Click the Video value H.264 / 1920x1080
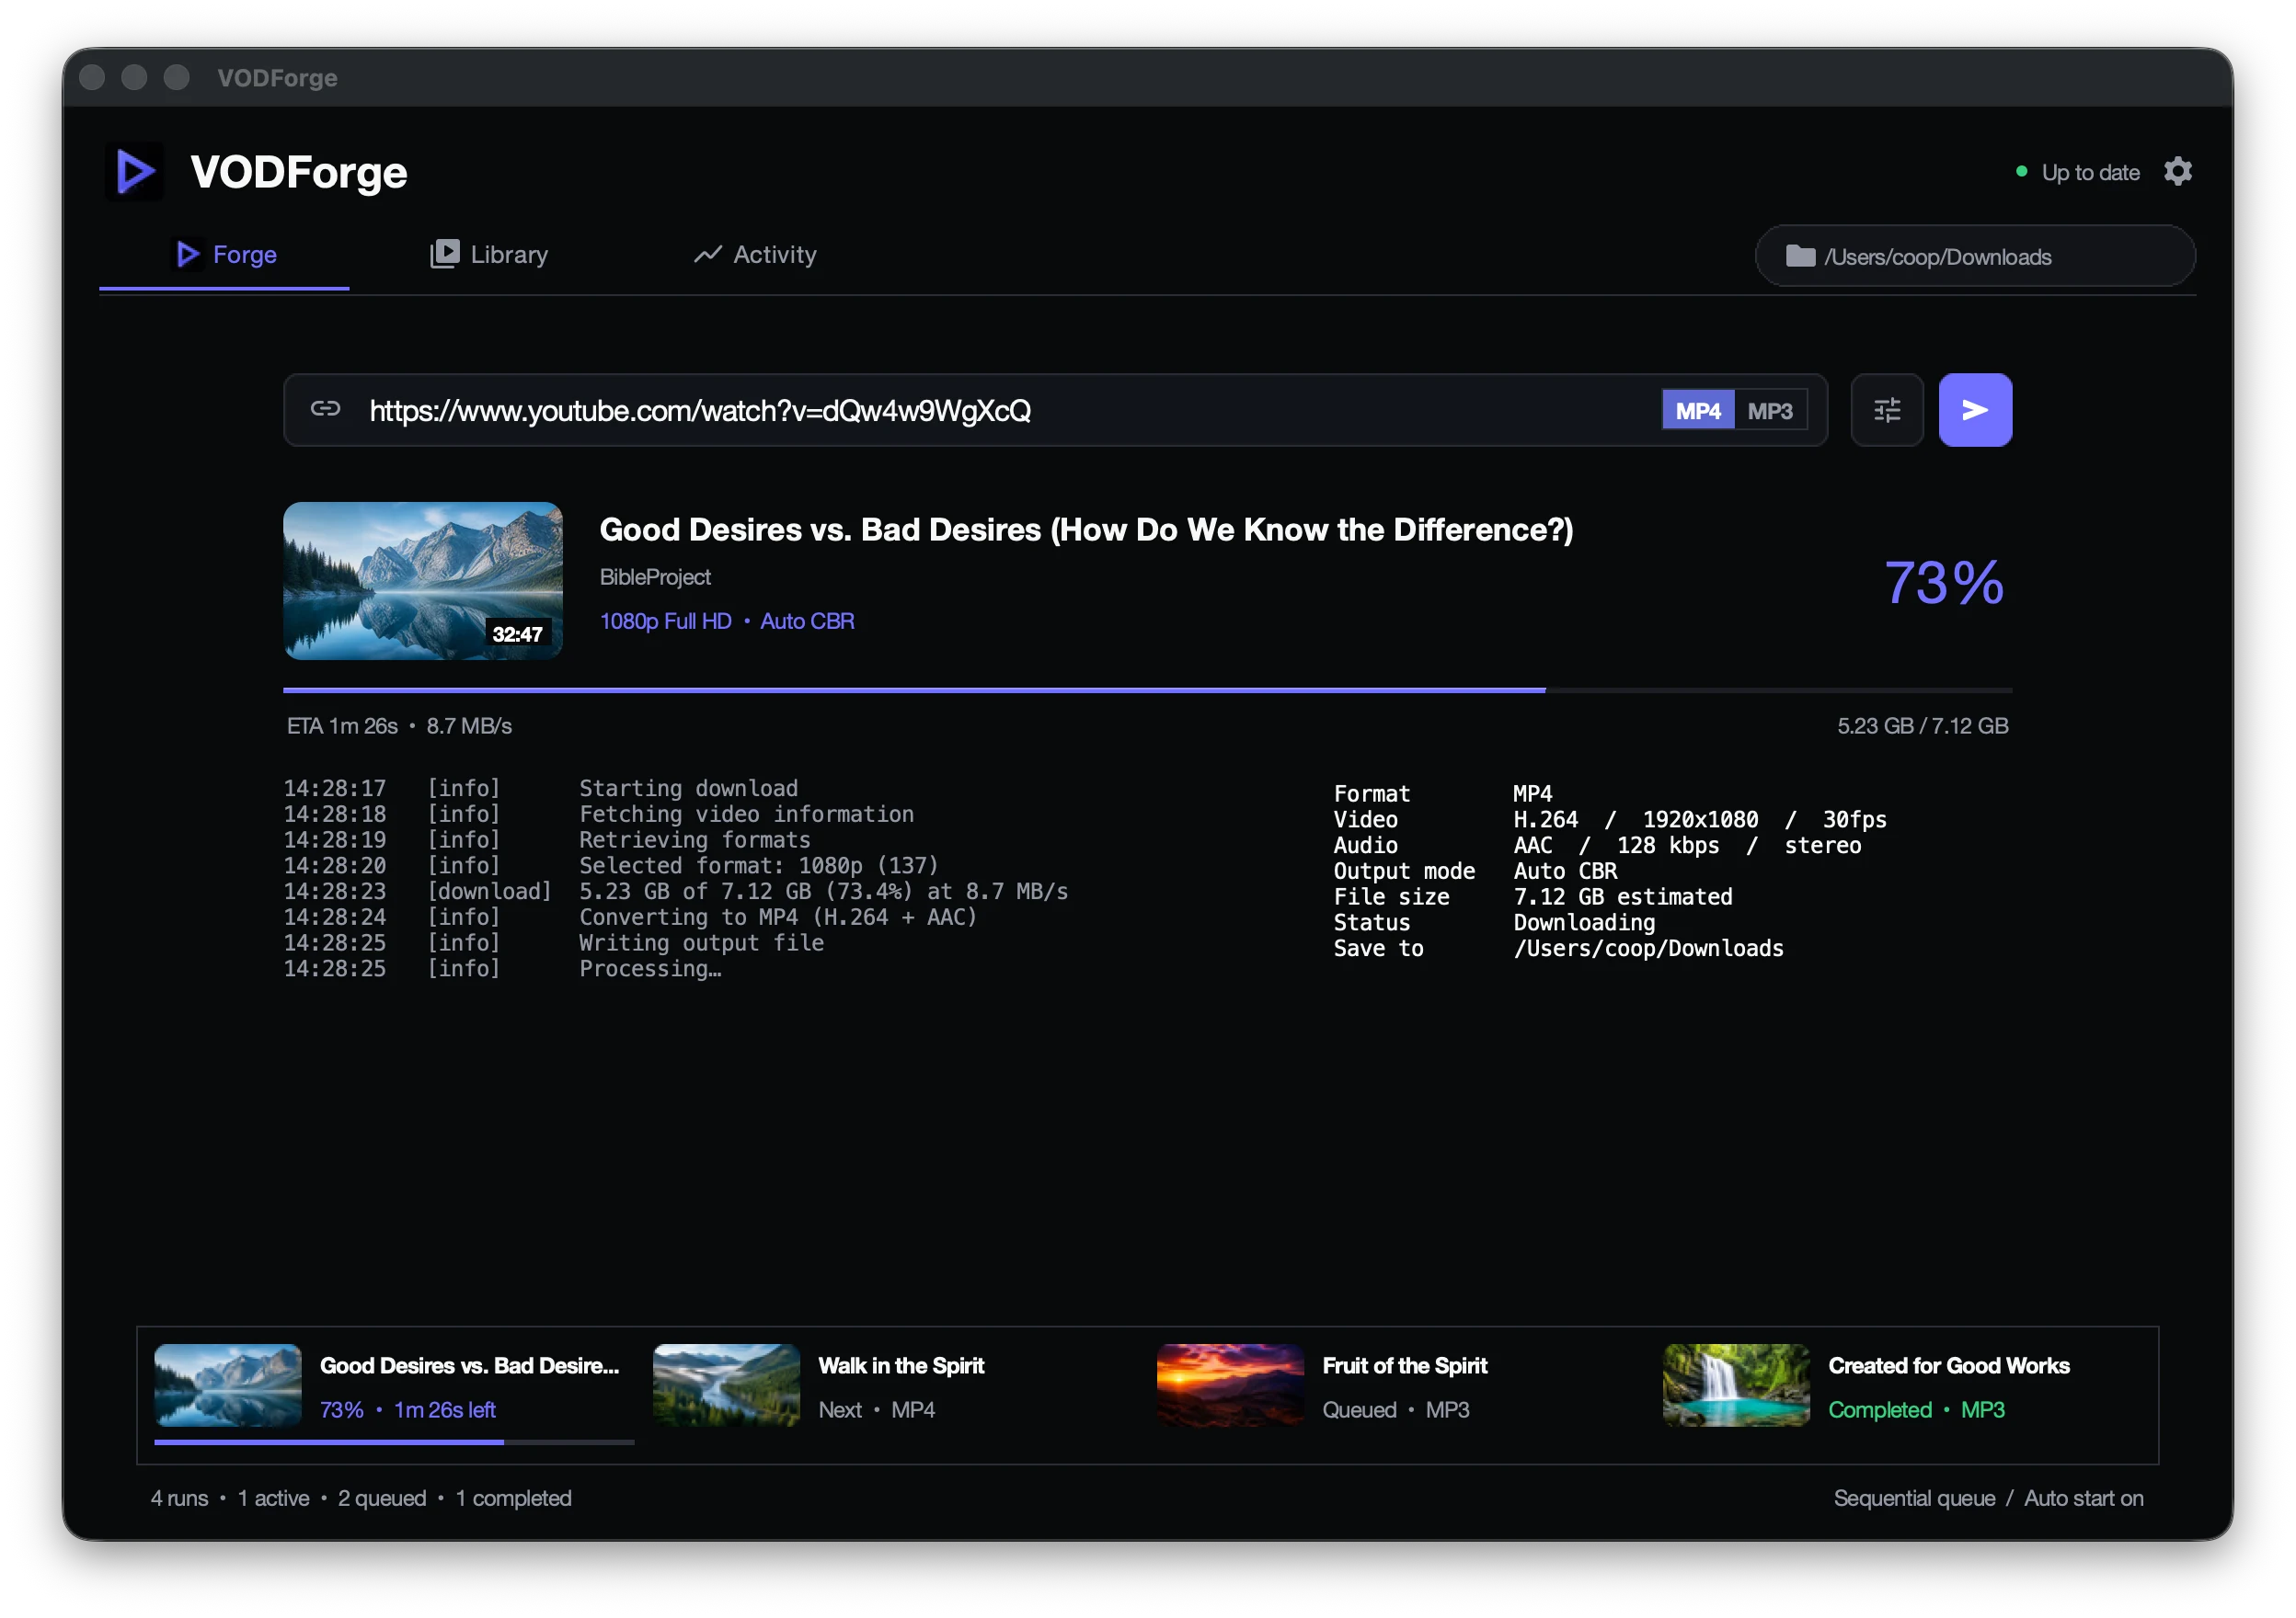 [1699, 819]
